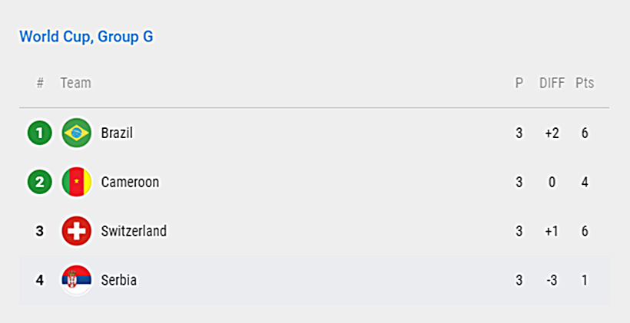Click the Cameroon flag icon

click(76, 182)
